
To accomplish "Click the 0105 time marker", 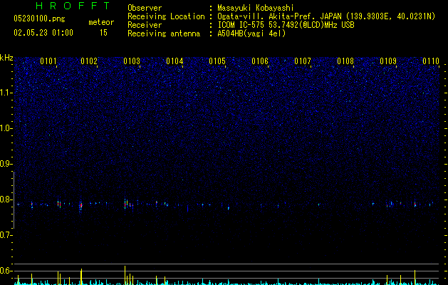I will point(217,61).
